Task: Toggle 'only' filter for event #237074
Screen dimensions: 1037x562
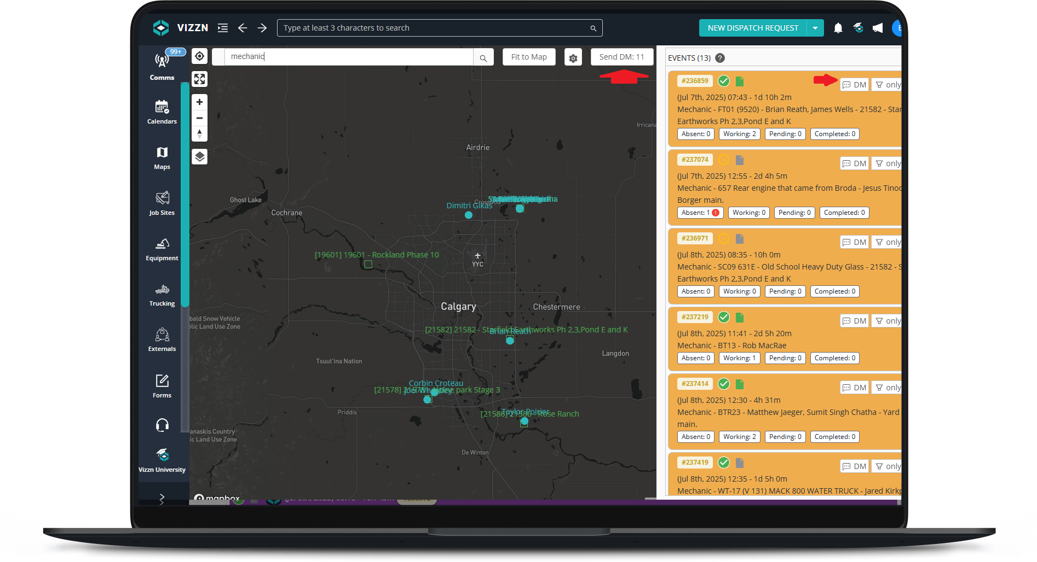Action: [x=888, y=163]
